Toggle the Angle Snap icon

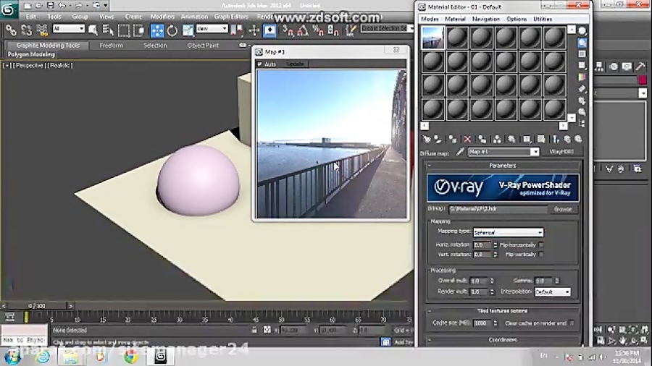click(303, 30)
